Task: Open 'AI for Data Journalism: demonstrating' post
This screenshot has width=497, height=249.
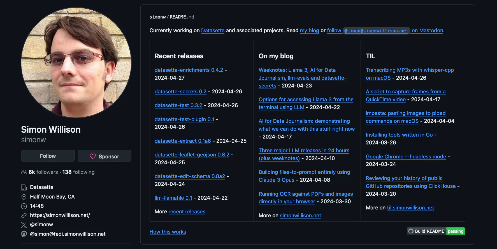Action: coord(306,125)
